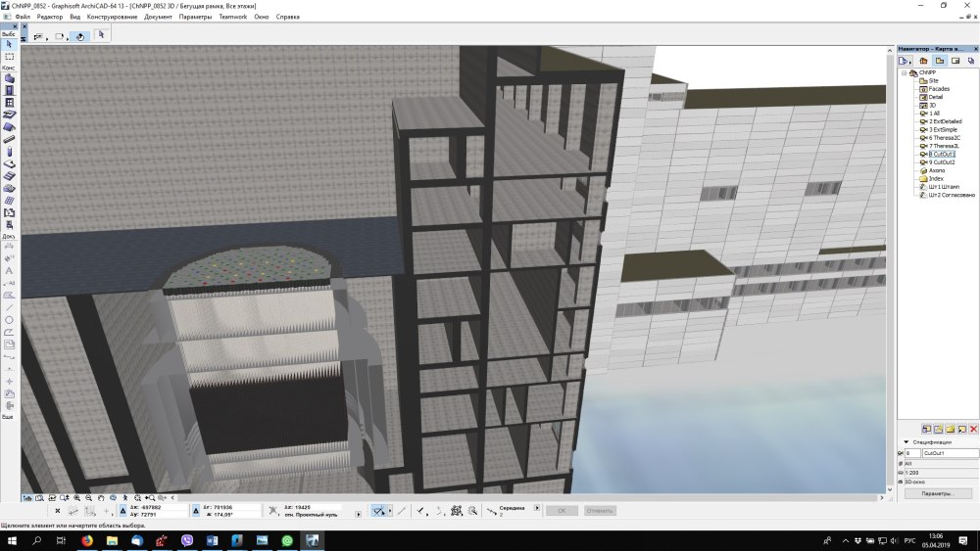This screenshot has width=980, height=551.
Task: Select the Arrow tool in the toolbox
Action: pyautogui.click(x=10, y=45)
